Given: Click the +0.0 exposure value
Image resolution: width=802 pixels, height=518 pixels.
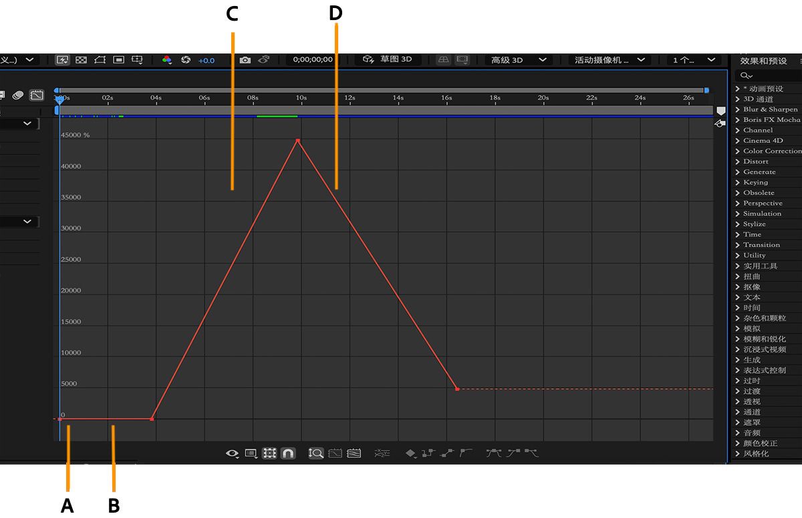Looking at the screenshot, I should [x=207, y=60].
